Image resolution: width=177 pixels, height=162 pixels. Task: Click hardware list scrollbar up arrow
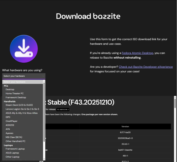pos(44,81)
